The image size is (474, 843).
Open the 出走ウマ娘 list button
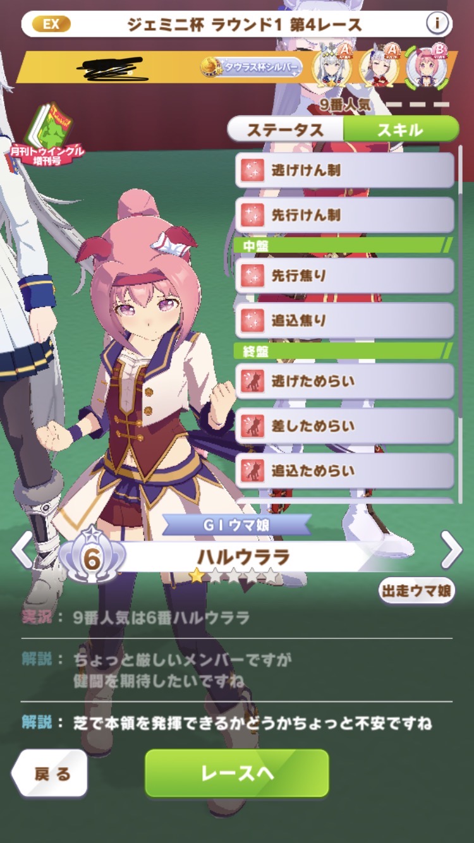(416, 591)
